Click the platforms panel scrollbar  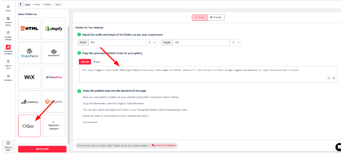click(x=68, y=85)
